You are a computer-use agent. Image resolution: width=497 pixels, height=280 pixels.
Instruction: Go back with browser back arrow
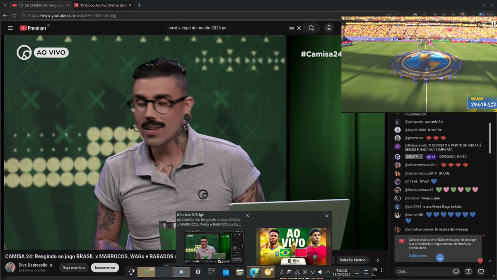coord(5,15)
